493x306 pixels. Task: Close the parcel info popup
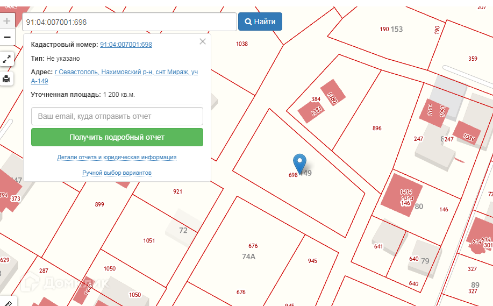(203, 41)
